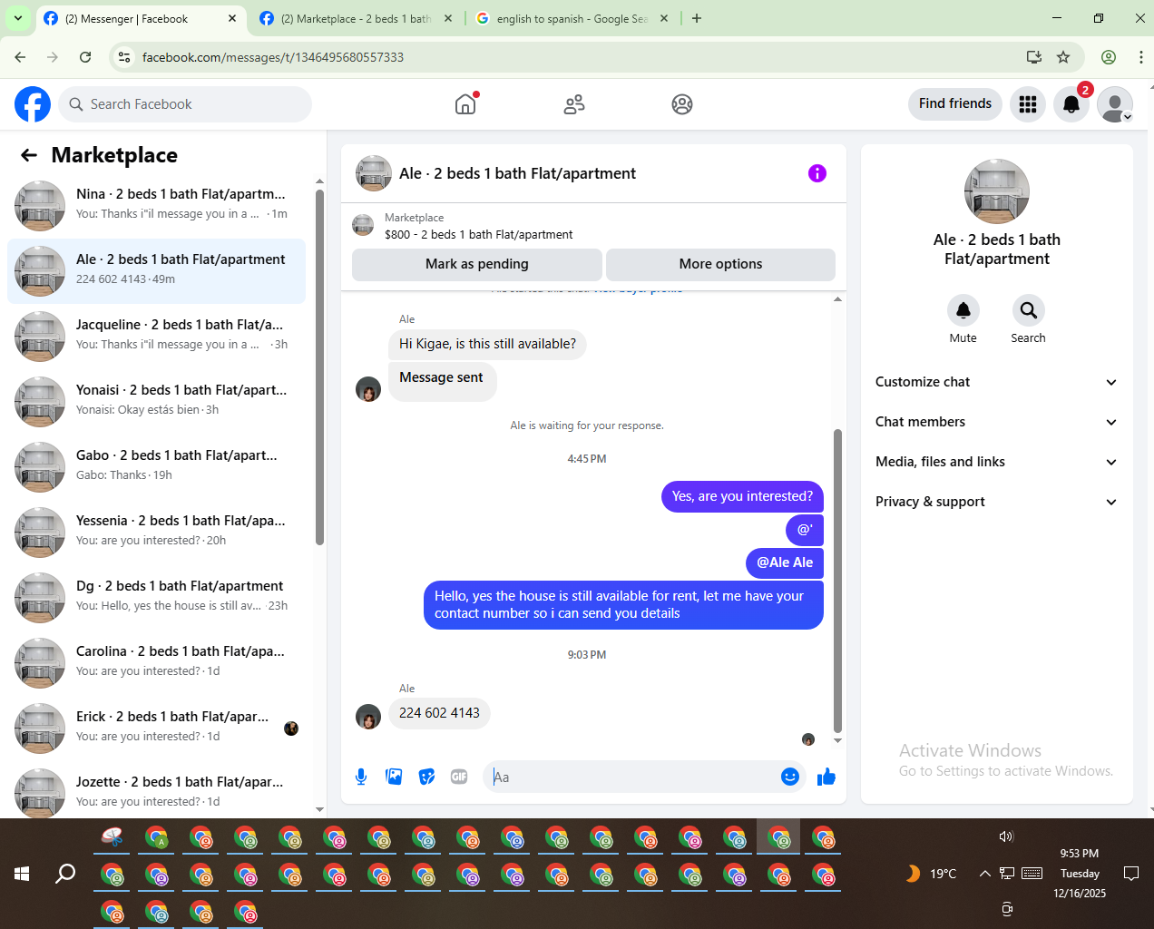Click Mark as pending
Image resolution: width=1154 pixels, height=929 pixels.
[x=477, y=264]
